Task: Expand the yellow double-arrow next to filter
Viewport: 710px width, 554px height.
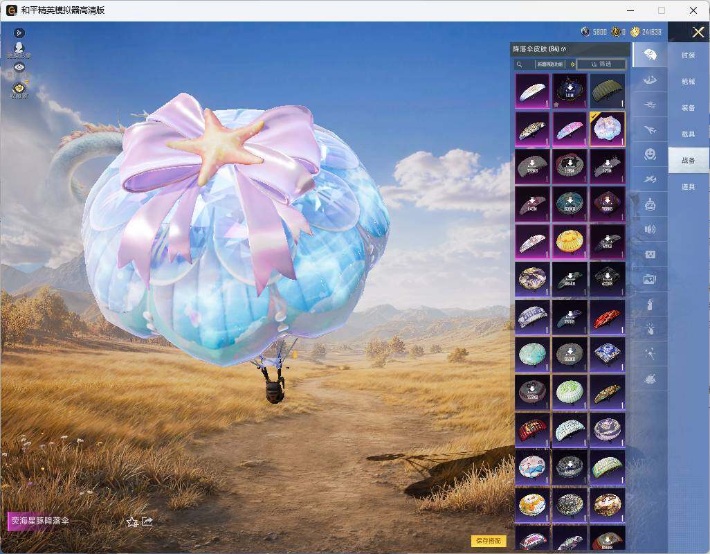Action: coord(572,64)
